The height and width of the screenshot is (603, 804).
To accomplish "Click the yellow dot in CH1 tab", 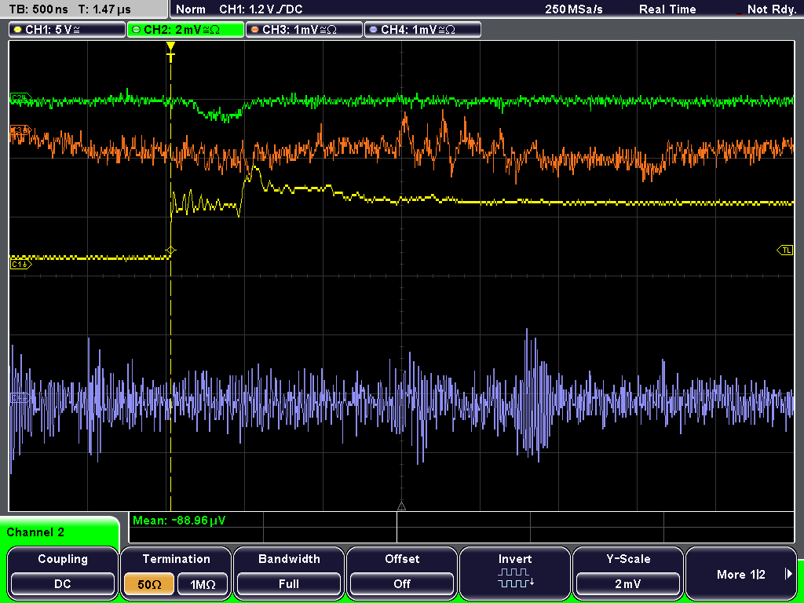I will (17, 30).
